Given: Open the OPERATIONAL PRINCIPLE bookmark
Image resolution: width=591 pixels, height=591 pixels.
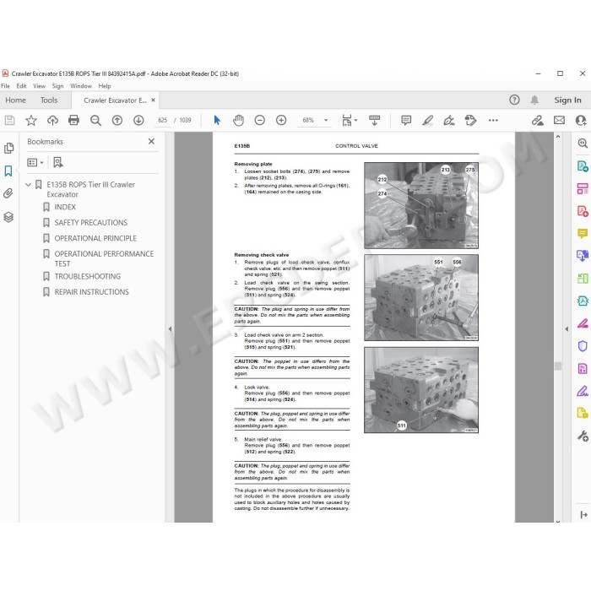Looking at the screenshot, I should 95,239.
